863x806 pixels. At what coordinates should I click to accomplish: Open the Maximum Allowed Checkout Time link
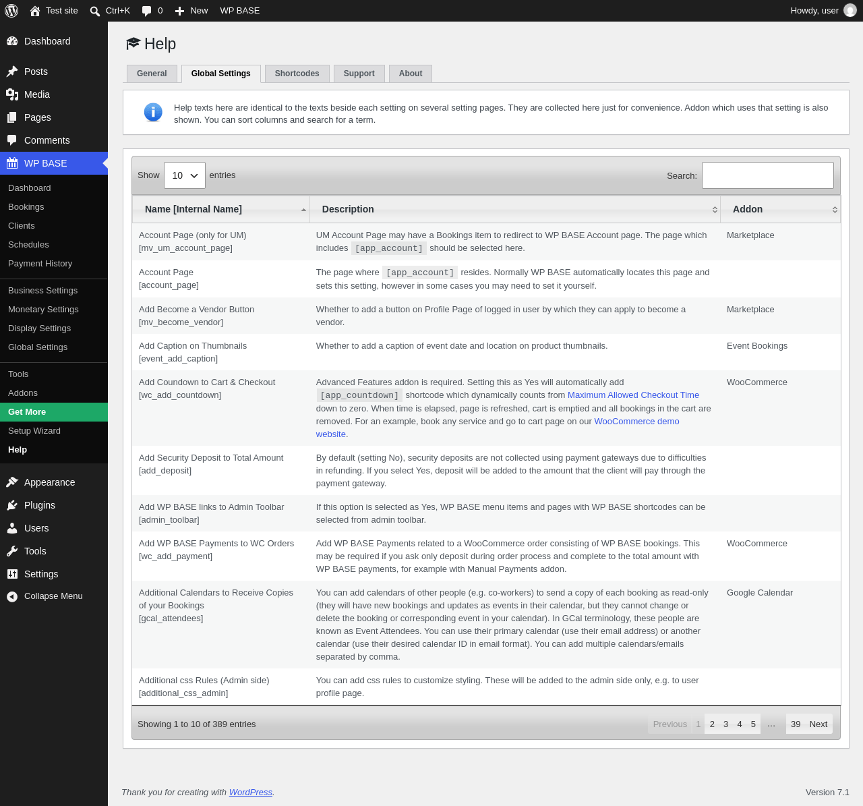633,395
